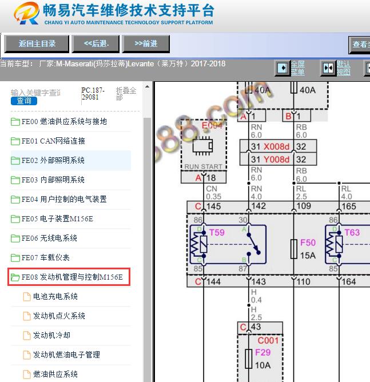Click the Y008d connector label

coord(276,160)
